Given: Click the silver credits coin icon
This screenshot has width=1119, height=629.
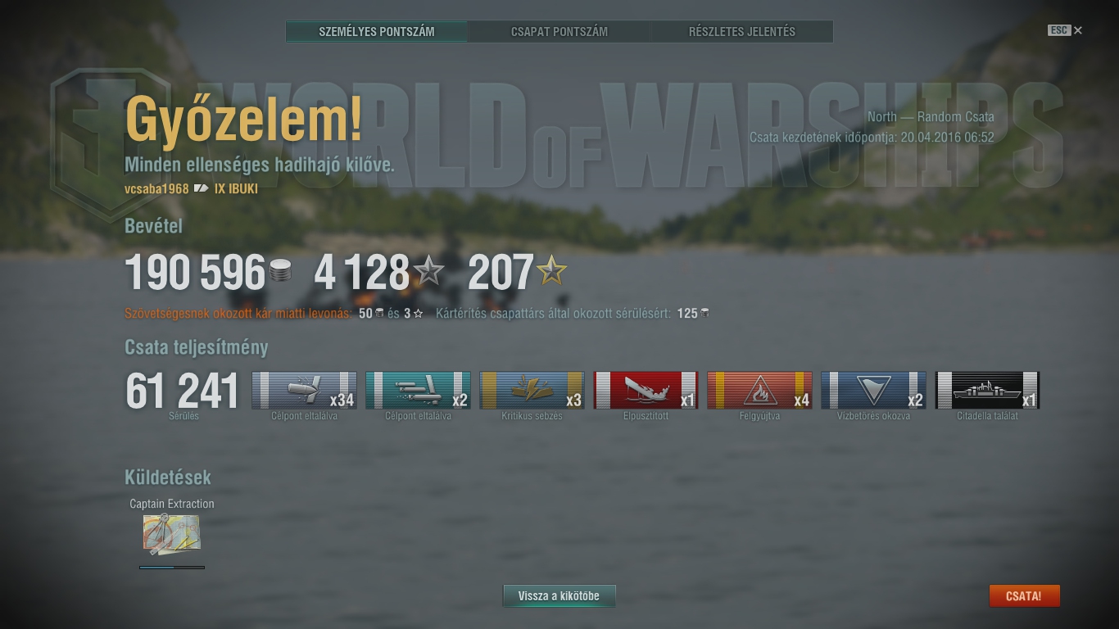Looking at the screenshot, I should pyautogui.click(x=280, y=271).
